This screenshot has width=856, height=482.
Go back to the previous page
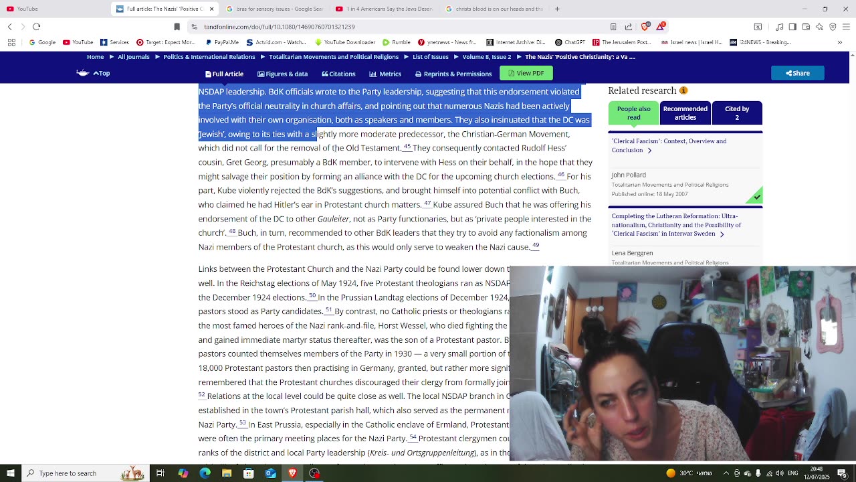[x=10, y=27]
